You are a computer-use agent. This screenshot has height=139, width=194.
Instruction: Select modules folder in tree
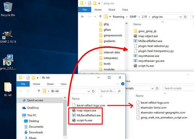(107, 69)
